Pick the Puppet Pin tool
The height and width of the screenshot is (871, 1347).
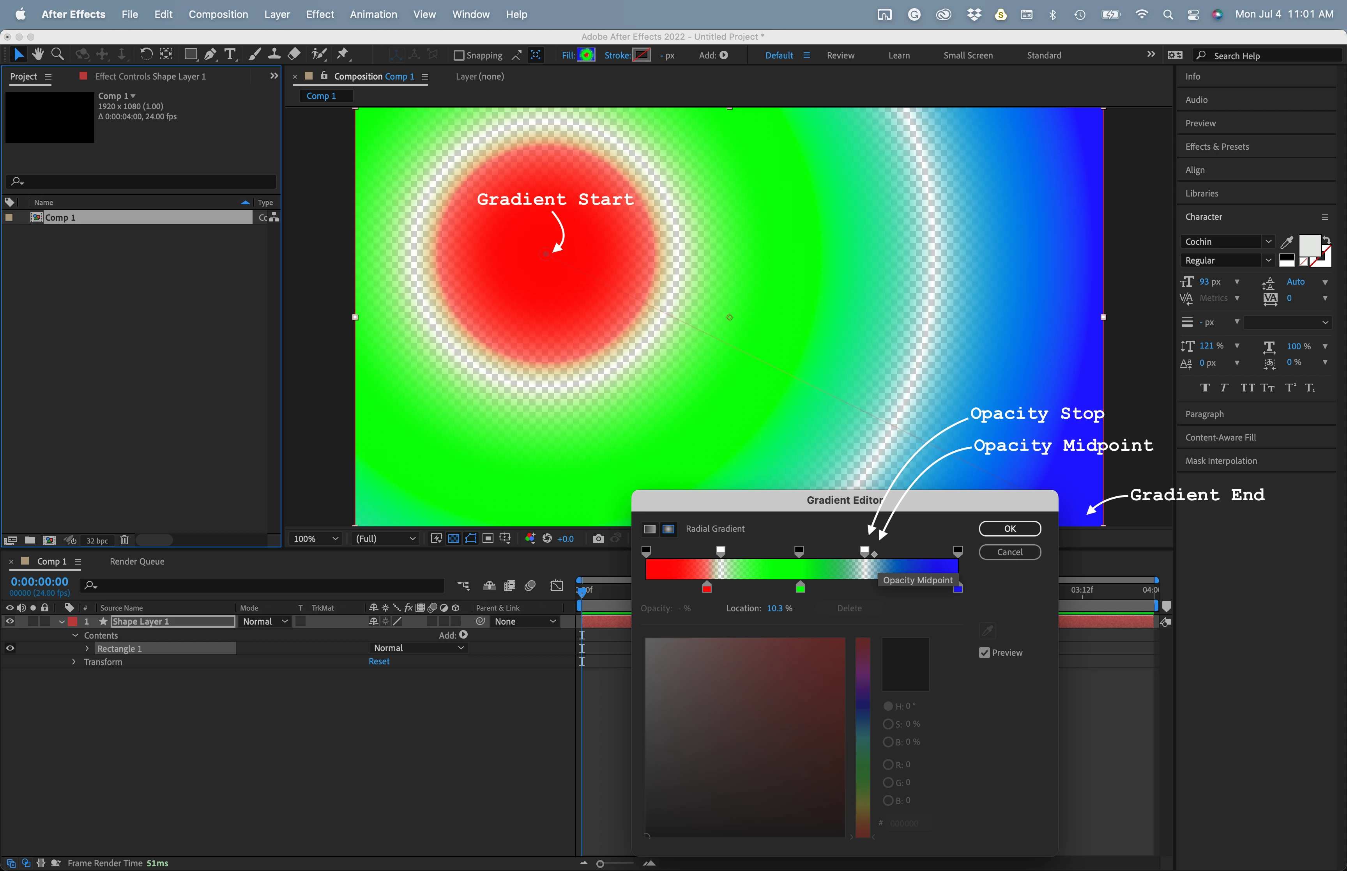[342, 54]
